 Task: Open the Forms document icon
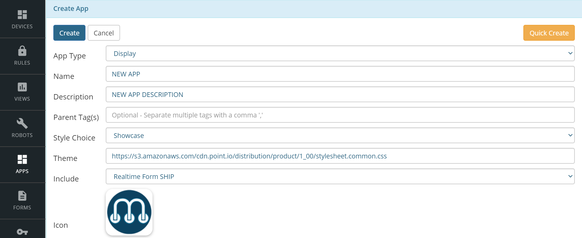(x=22, y=196)
